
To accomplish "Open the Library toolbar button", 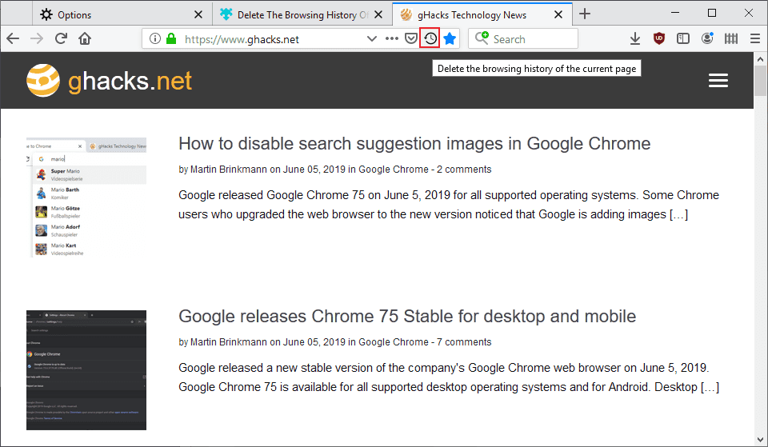I will tap(730, 38).
